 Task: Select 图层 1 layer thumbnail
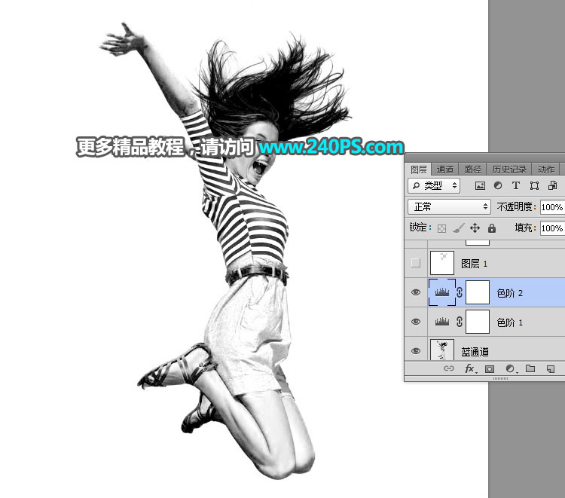(442, 263)
